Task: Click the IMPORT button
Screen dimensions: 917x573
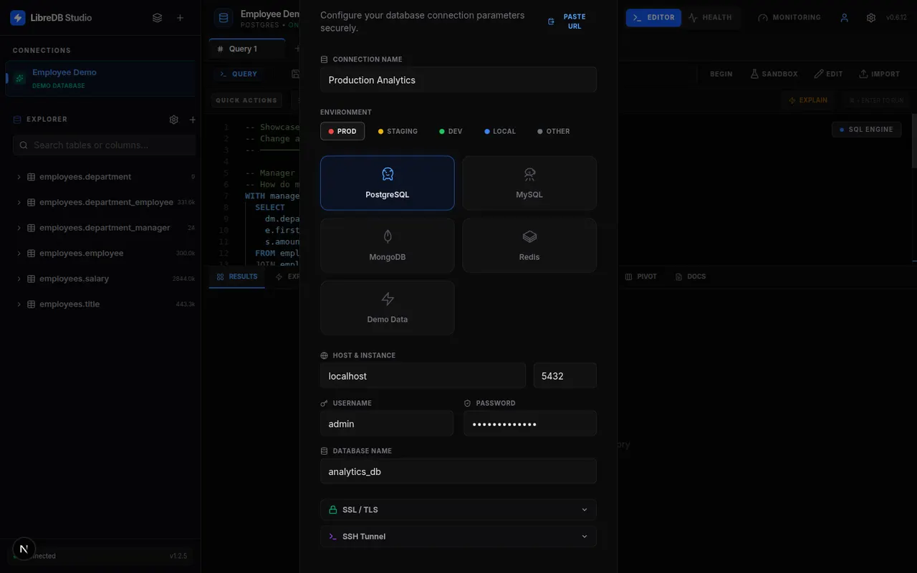Action: 879,74
